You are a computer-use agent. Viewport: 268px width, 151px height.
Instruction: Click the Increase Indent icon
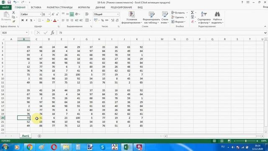[x=81, y=20]
